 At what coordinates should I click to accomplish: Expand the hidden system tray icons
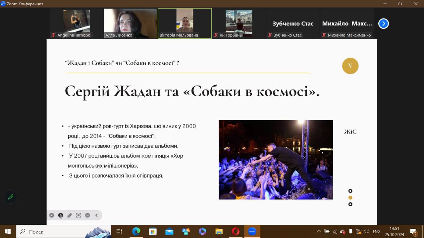point(319,231)
